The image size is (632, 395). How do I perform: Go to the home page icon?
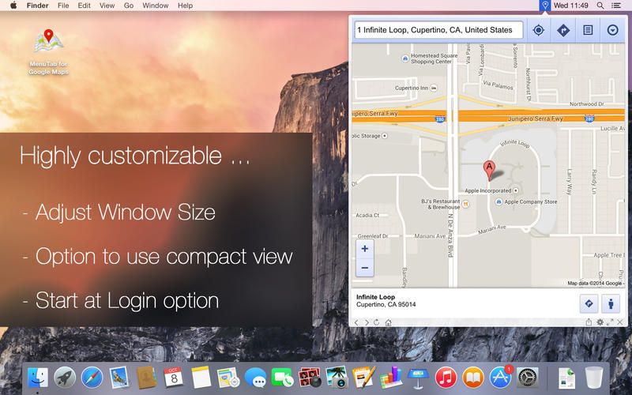(x=388, y=322)
